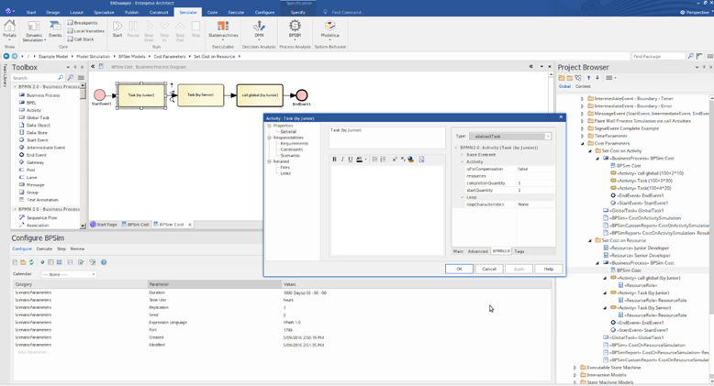
Task: Click the Help button in dialog
Action: tap(549, 269)
